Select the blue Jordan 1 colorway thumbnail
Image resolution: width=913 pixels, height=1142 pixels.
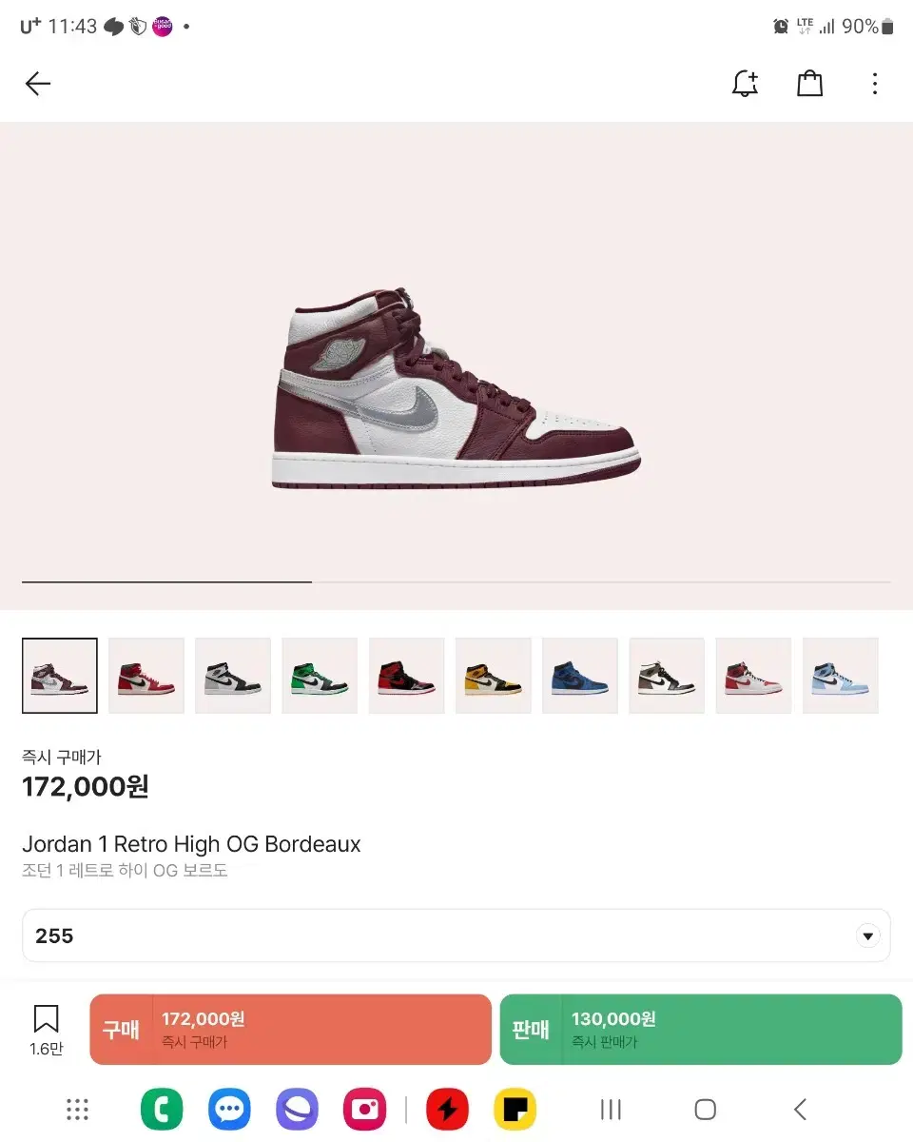coord(580,676)
